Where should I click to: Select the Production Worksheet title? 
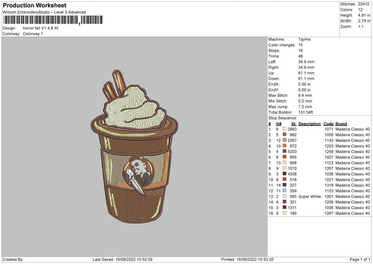(34, 5)
